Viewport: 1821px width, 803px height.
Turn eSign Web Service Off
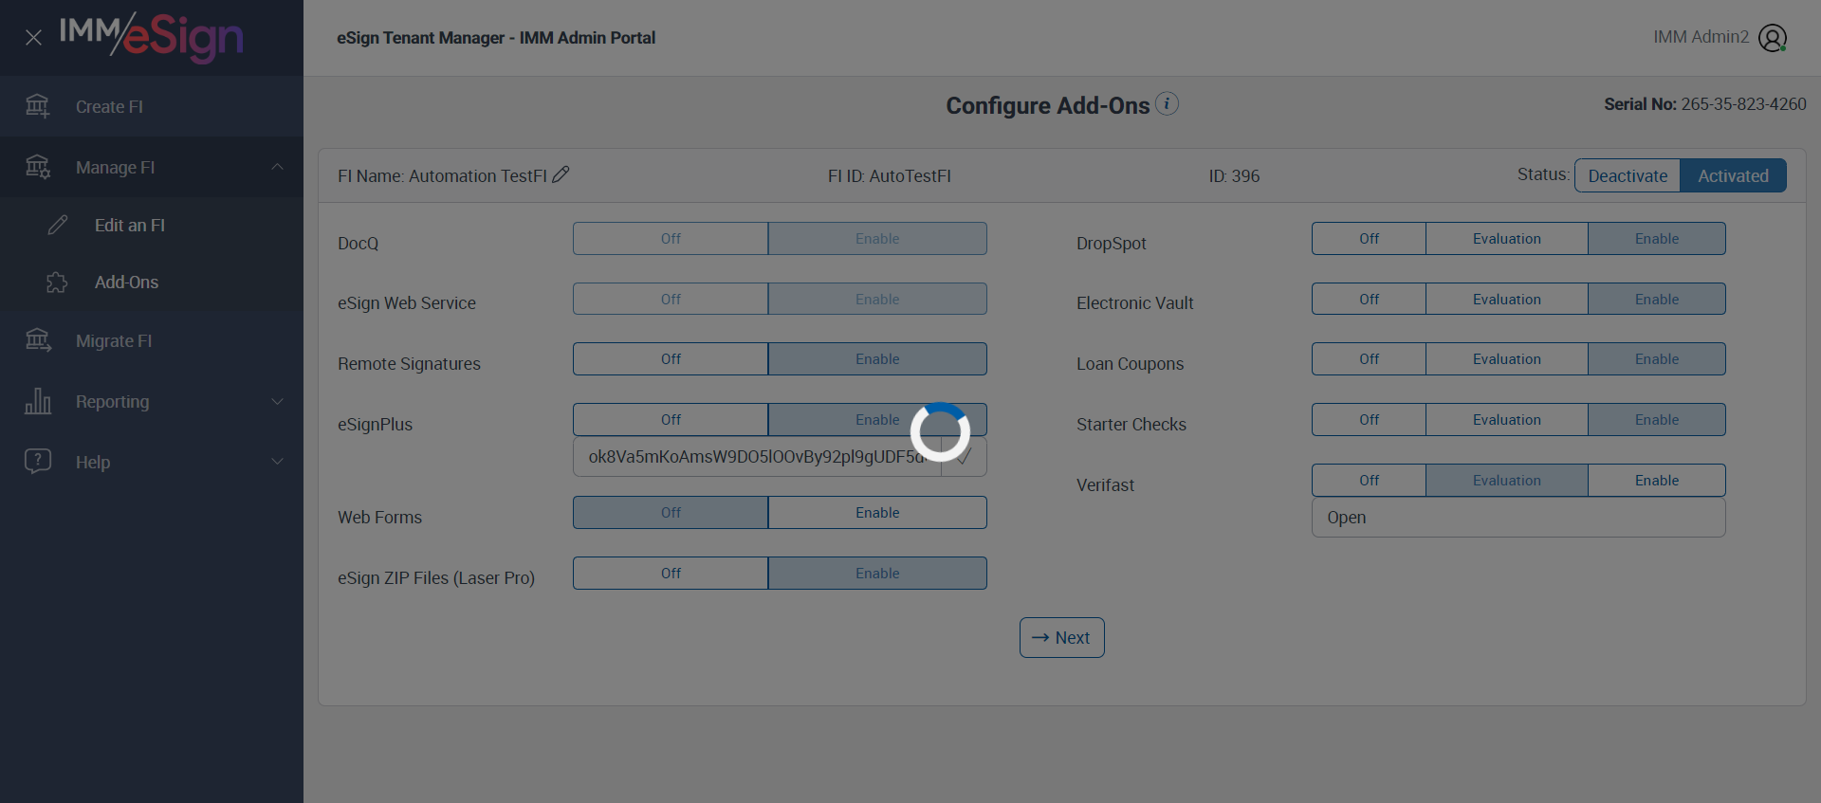coord(671,300)
